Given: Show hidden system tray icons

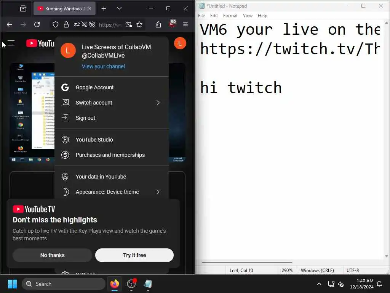Looking at the screenshot, I should tap(319, 284).
